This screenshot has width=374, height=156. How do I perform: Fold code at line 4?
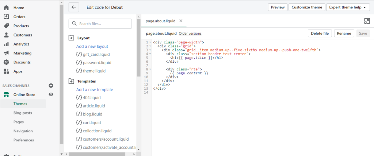[x=150, y=54]
